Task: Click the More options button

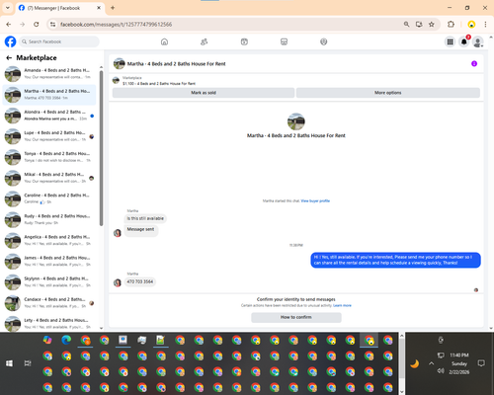Action: point(388,93)
